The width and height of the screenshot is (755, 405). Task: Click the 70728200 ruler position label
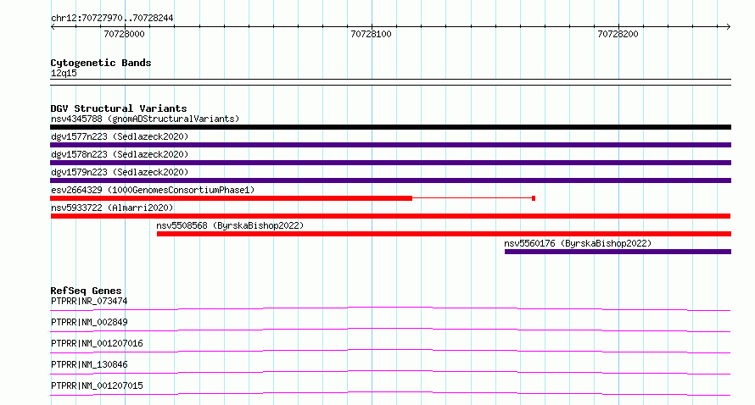coord(618,34)
